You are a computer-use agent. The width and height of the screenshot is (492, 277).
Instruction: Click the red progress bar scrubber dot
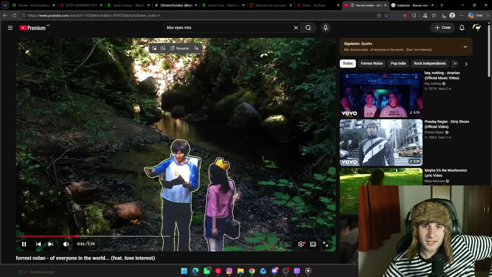pyautogui.click(x=77, y=236)
